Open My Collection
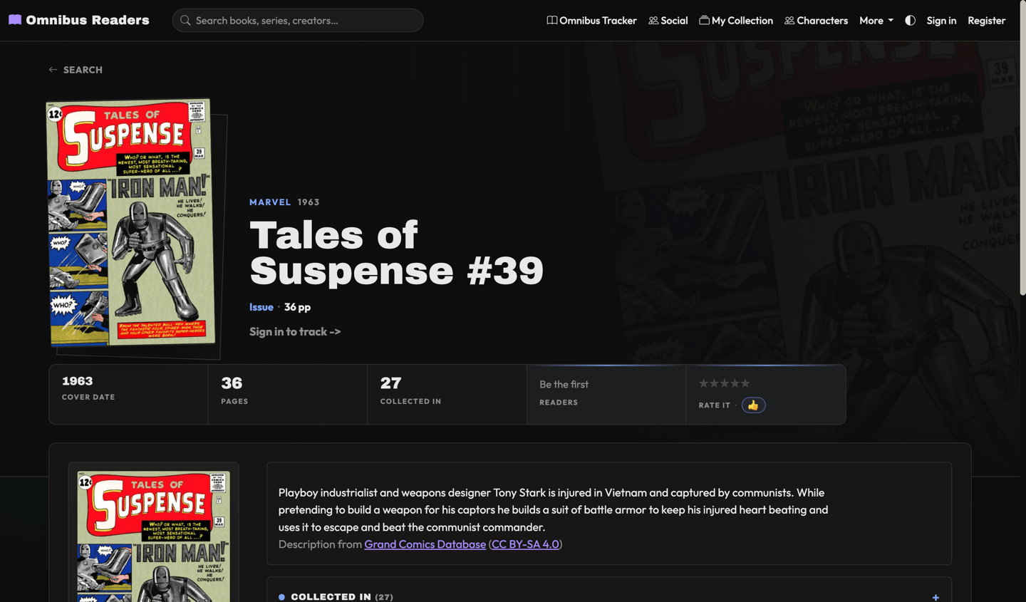This screenshot has width=1026, height=602. pyautogui.click(x=736, y=21)
